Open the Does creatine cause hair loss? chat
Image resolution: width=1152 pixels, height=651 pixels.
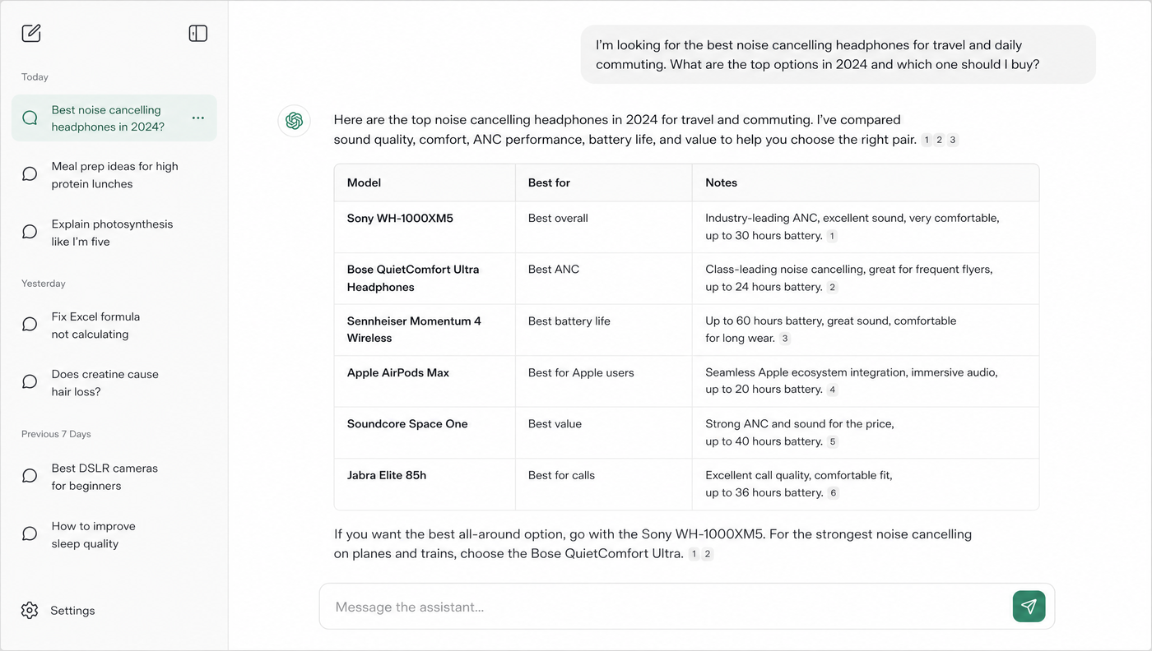(114, 383)
